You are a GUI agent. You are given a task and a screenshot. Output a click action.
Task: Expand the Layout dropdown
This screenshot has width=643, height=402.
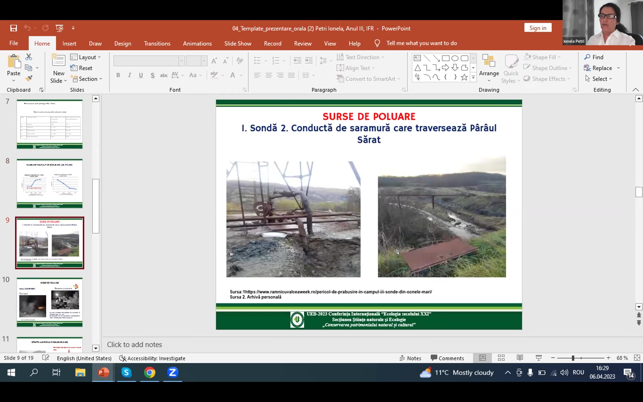86,57
